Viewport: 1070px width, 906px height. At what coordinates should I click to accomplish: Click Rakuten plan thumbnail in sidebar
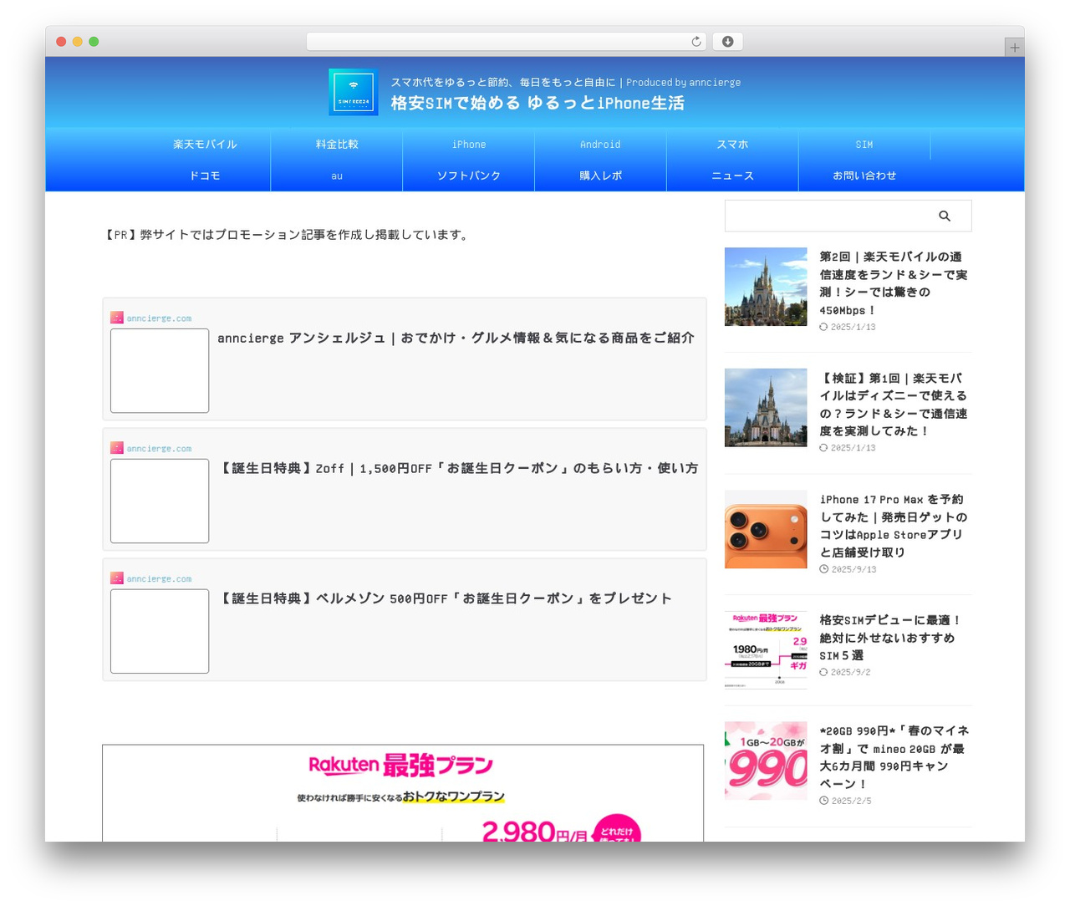point(766,650)
